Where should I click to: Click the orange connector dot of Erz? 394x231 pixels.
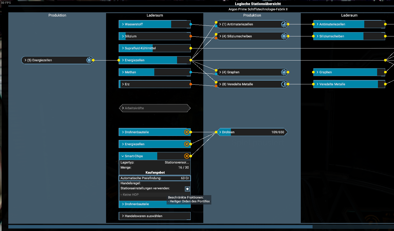[x=191, y=84]
